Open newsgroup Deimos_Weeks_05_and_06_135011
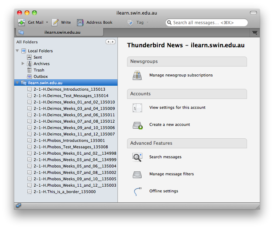The image size is (274, 229). [74, 115]
